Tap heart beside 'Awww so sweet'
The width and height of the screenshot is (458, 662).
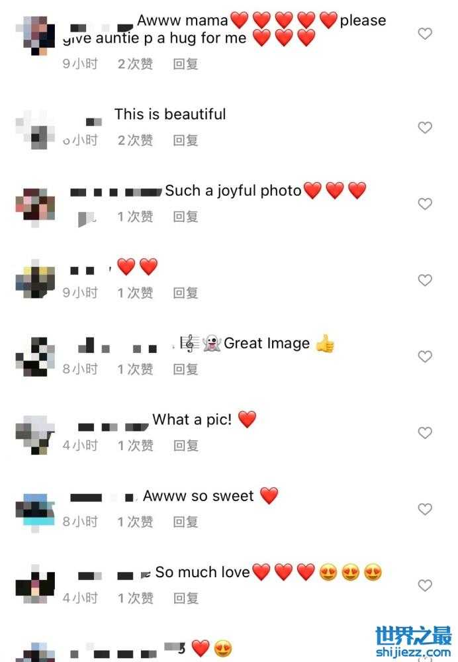(425, 508)
